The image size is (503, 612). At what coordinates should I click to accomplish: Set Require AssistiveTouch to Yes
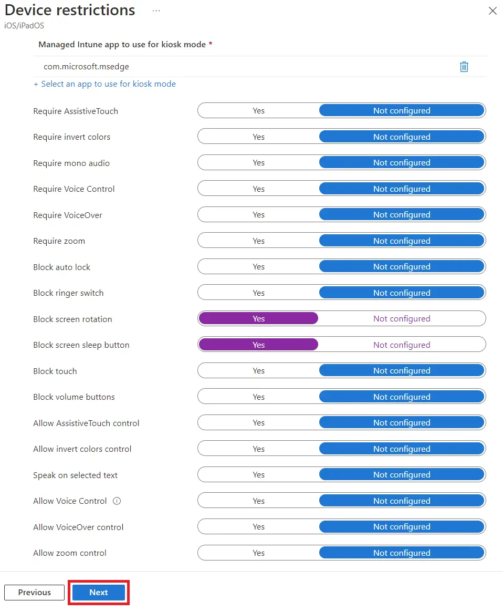pyautogui.click(x=258, y=111)
